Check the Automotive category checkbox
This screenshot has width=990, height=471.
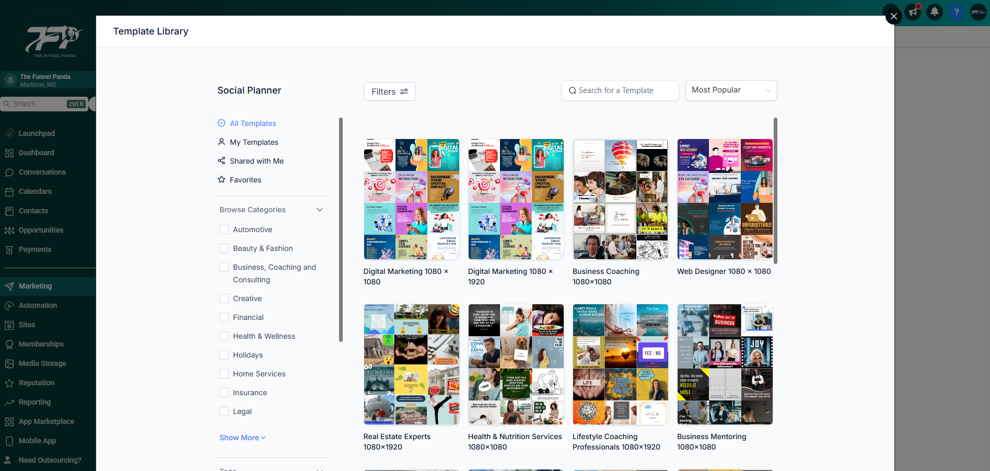pyautogui.click(x=224, y=229)
